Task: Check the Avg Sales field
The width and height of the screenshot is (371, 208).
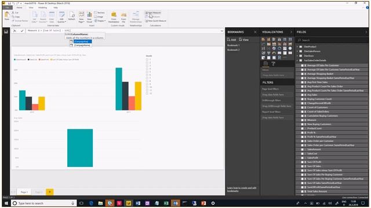Action: point(302,95)
